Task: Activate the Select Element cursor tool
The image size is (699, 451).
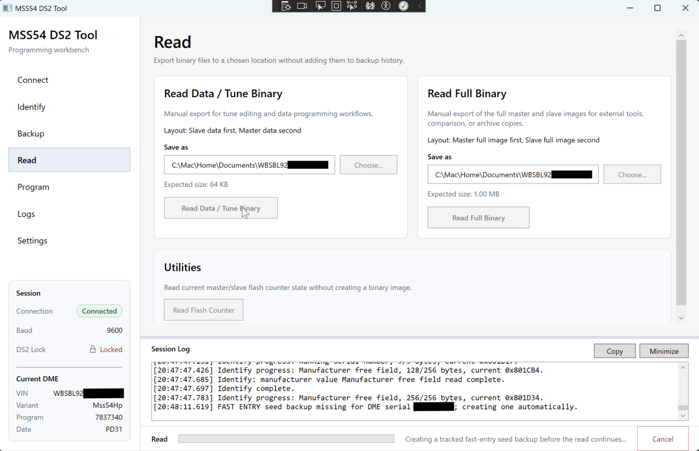Action: 320,6
